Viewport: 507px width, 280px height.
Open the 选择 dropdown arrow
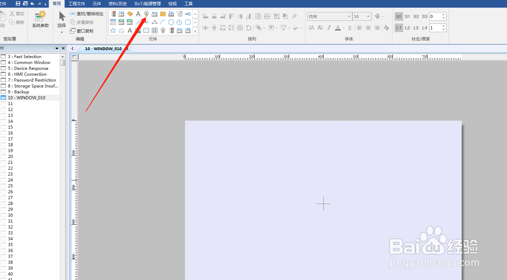click(x=62, y=32)
